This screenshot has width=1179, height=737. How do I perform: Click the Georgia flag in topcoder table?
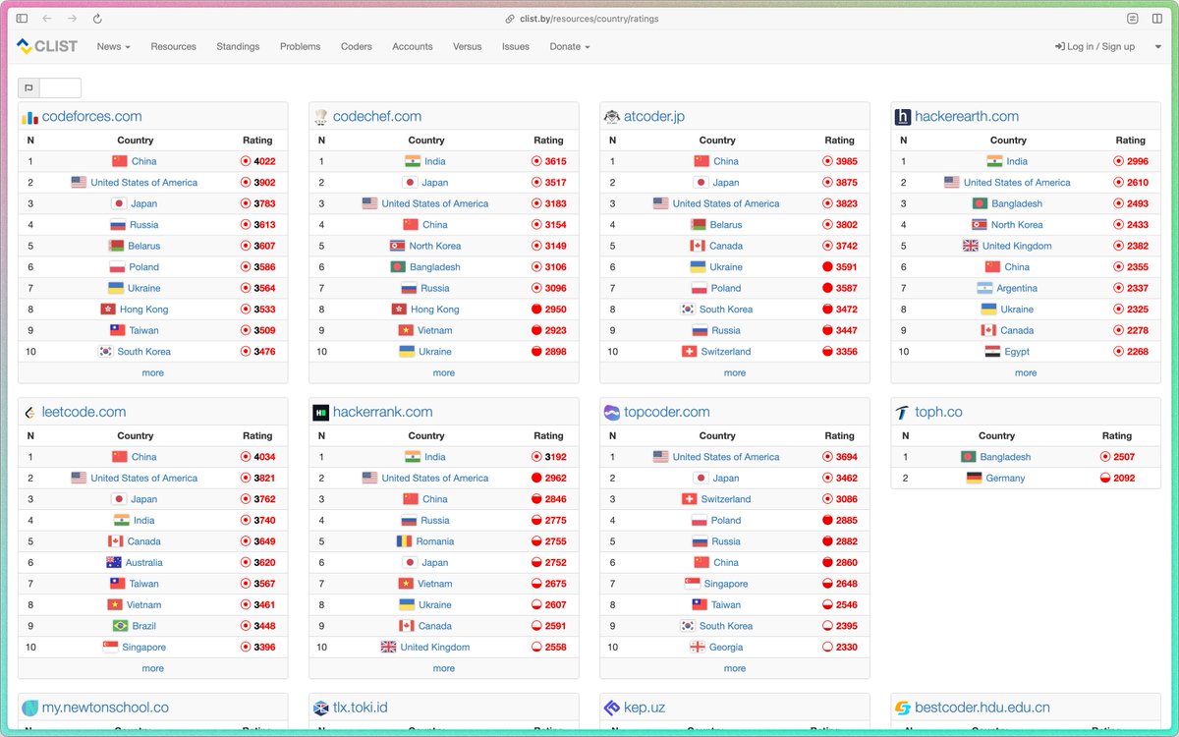coord(698,648)
